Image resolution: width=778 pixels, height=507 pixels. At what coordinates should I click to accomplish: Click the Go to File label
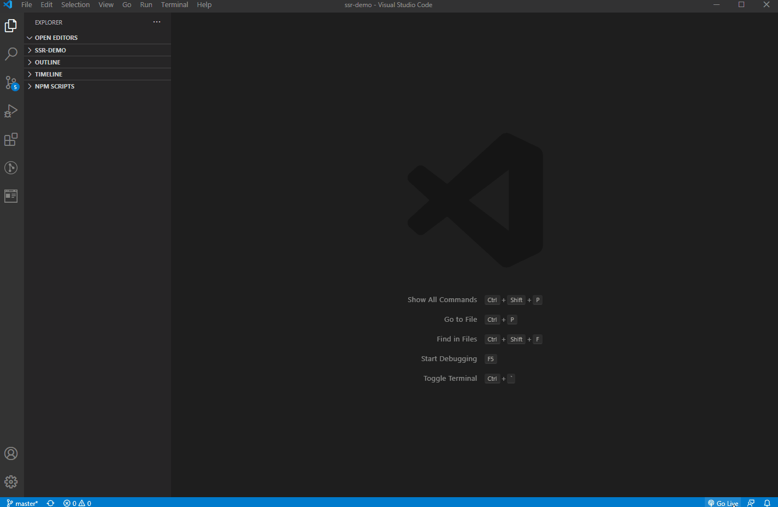point(461,320)
